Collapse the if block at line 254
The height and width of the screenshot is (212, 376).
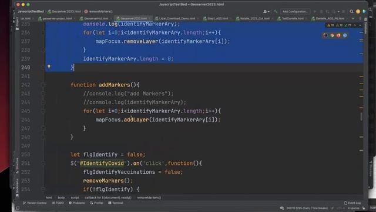click(x=43, y=190)
